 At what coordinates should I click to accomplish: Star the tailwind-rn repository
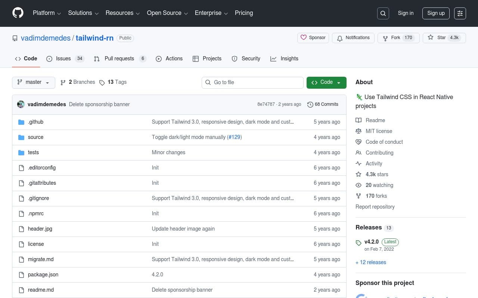point(444,38)
